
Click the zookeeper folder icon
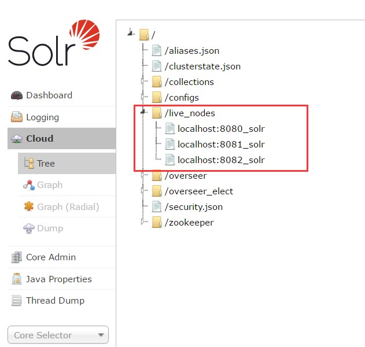click(x=157, y=222)
